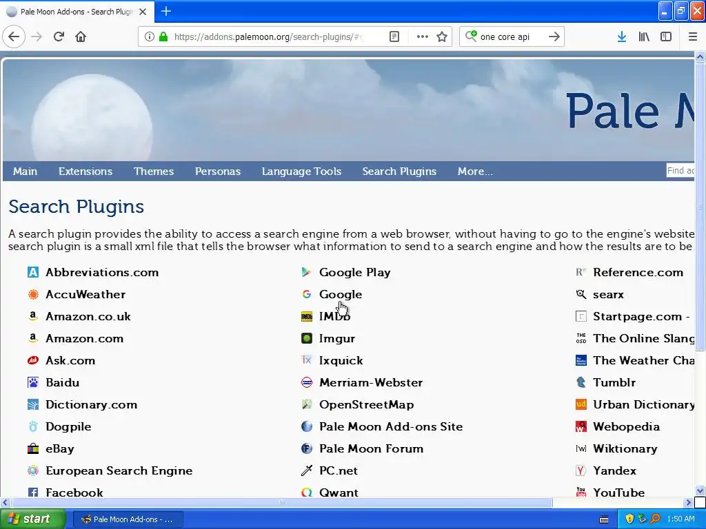Open the Language Tools section

pyautogui.click(x=302, y=172)
